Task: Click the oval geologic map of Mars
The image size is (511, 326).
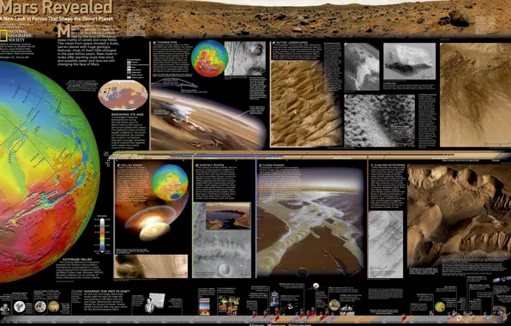Action: click(x=123, y=95)
